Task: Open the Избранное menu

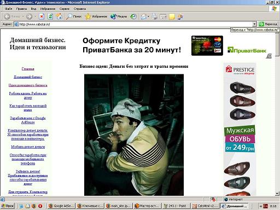Action: [48, 9]
